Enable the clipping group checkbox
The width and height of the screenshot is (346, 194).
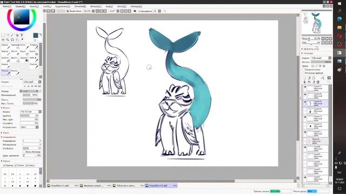(x=303, y=70)
